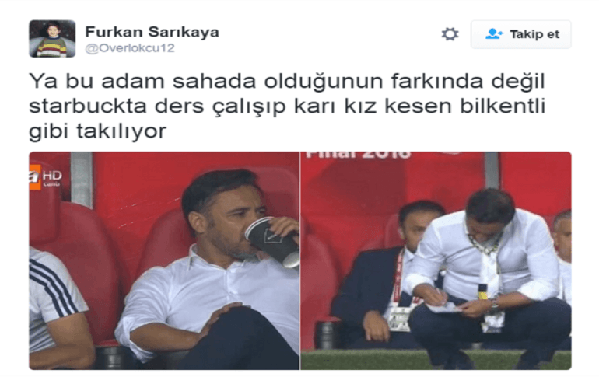Open the right photo of man crouching

pos(436,260)
